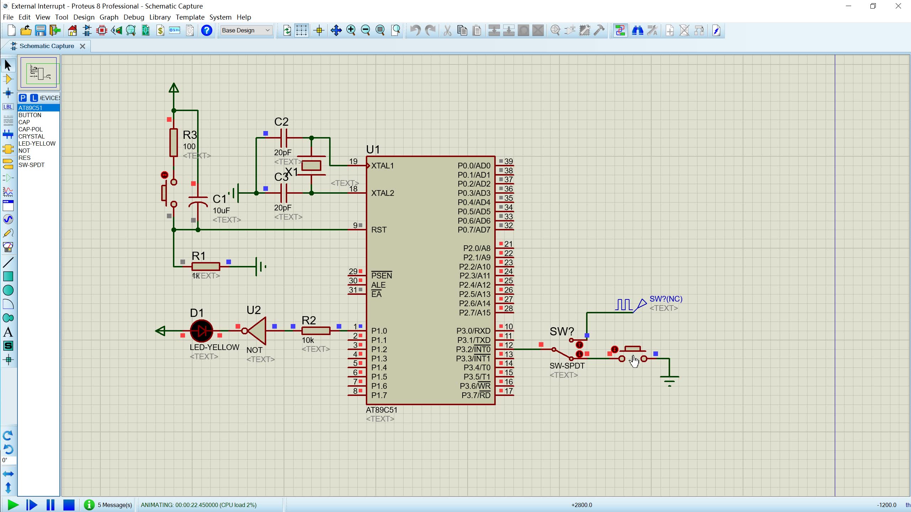Screen dimensions: 911x512
Task: Select AT89C51 in device list
Action: [x=38, y=108]
